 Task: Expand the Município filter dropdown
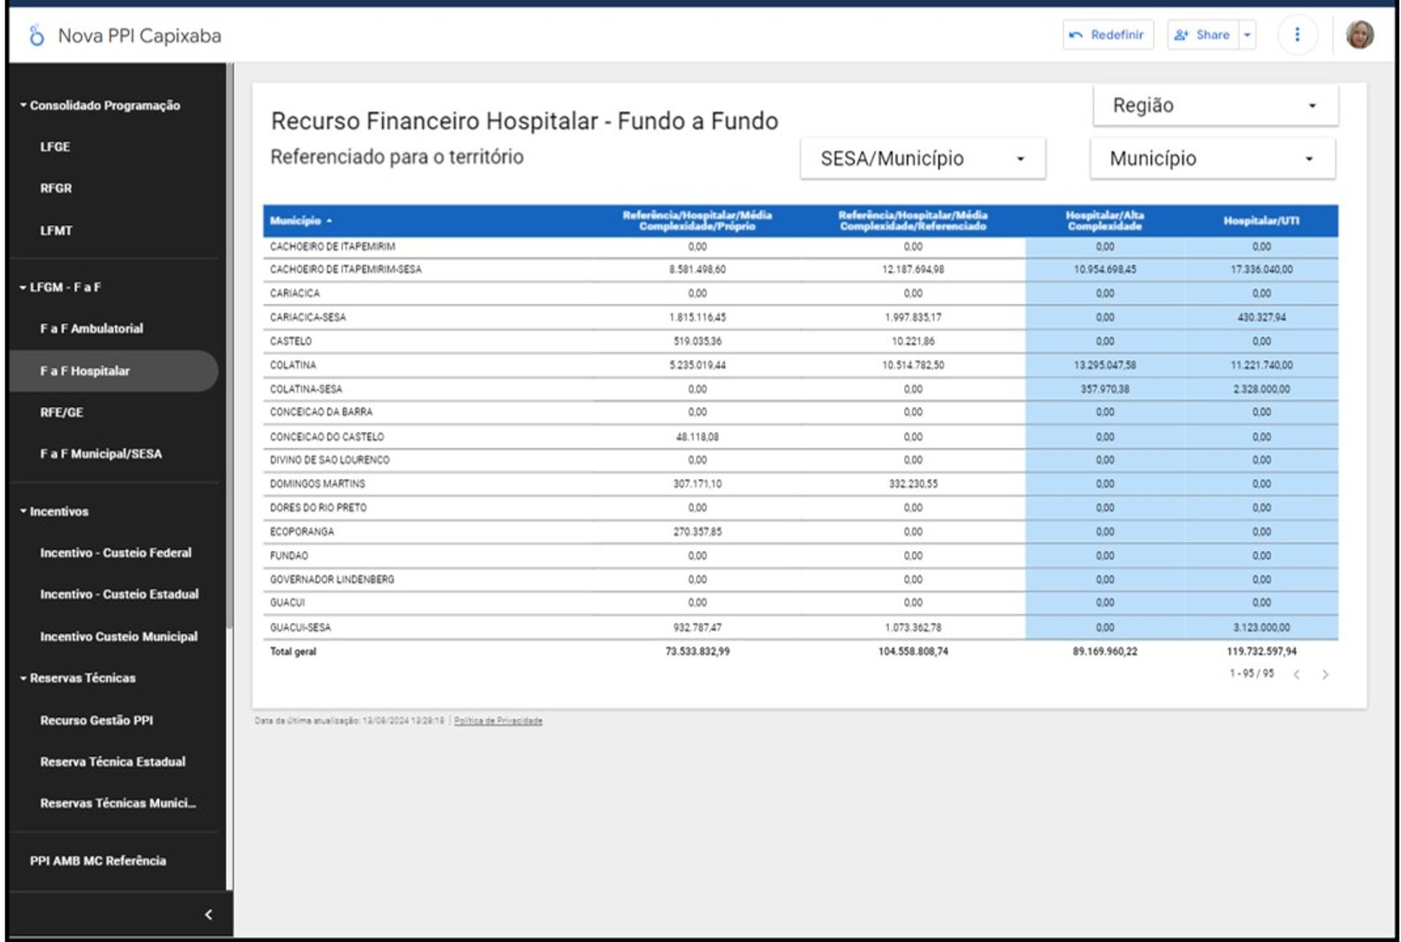1212,159
